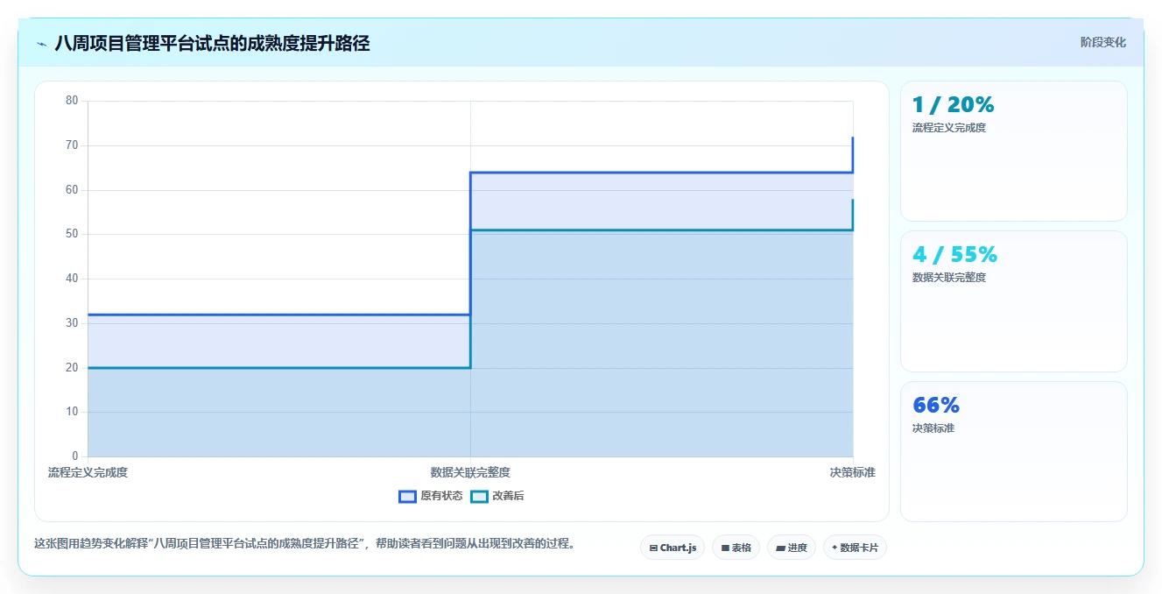Open the 1 / 20% 流程定义完成度 card

(1013, 151)
